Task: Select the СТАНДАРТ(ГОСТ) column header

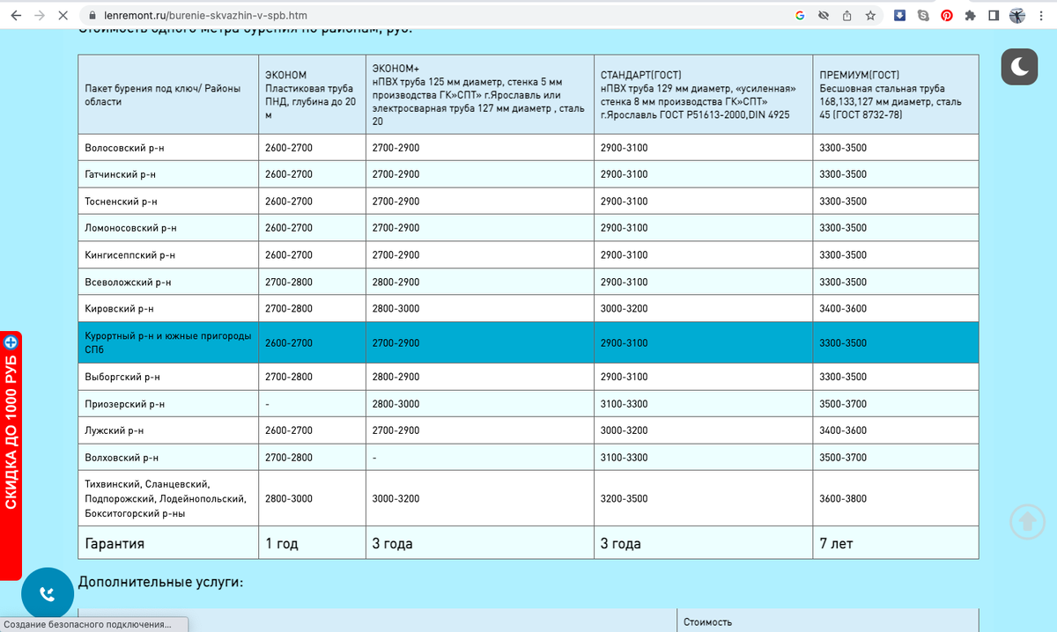Action: click(704, 95)
